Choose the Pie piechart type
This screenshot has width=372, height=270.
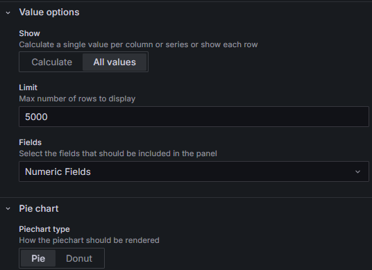[x=38, y=258]
